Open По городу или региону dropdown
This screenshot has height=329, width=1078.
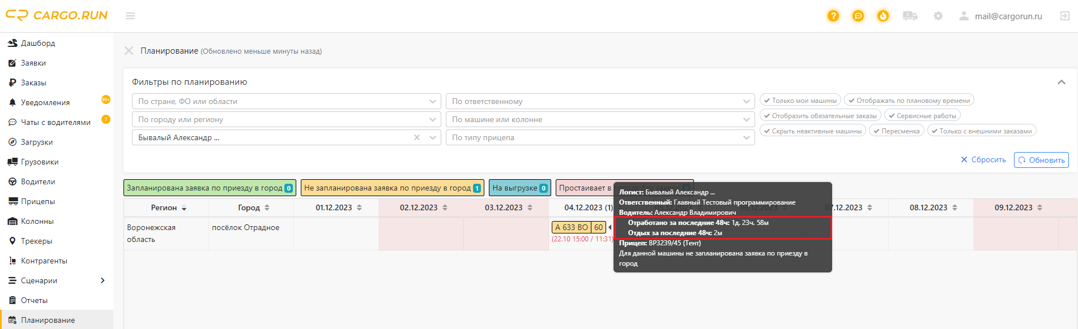(x=286, y=119)
